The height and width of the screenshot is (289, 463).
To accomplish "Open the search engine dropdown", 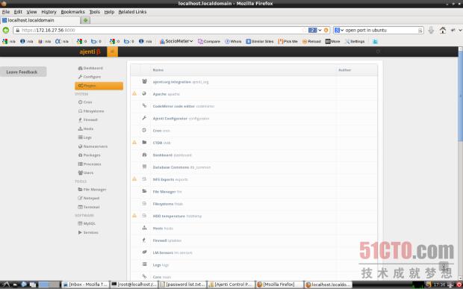I will [x=339, y=30].
